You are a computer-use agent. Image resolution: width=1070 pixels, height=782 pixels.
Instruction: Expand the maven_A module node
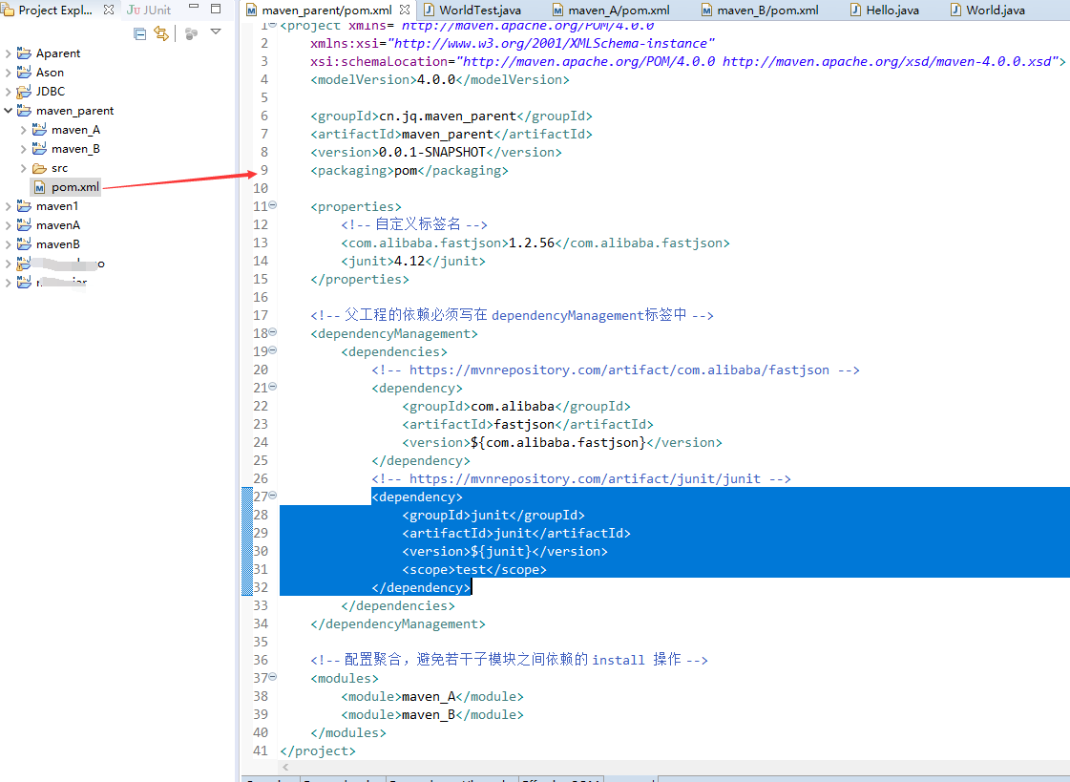click(x=23, y=130)
